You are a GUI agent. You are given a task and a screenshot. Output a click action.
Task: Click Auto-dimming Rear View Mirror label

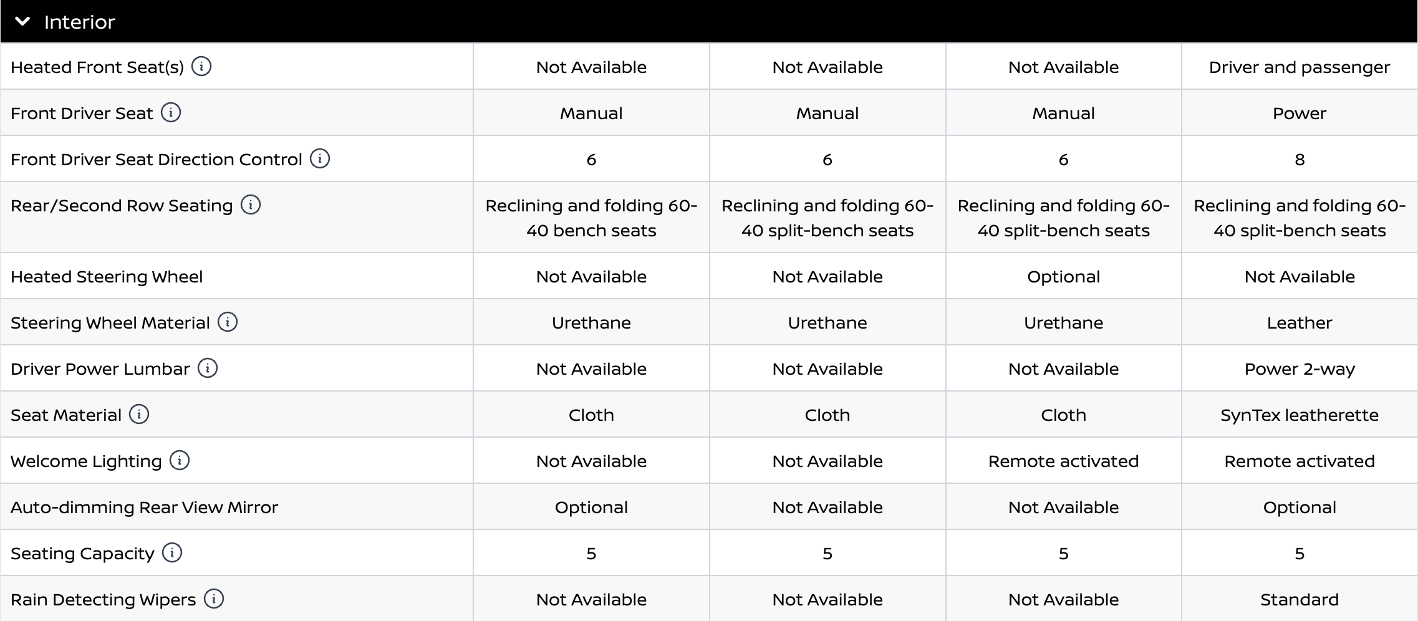tap(144, 507)
